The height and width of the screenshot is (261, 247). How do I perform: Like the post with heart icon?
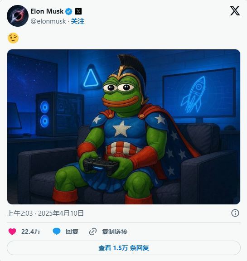pos(12,232)
